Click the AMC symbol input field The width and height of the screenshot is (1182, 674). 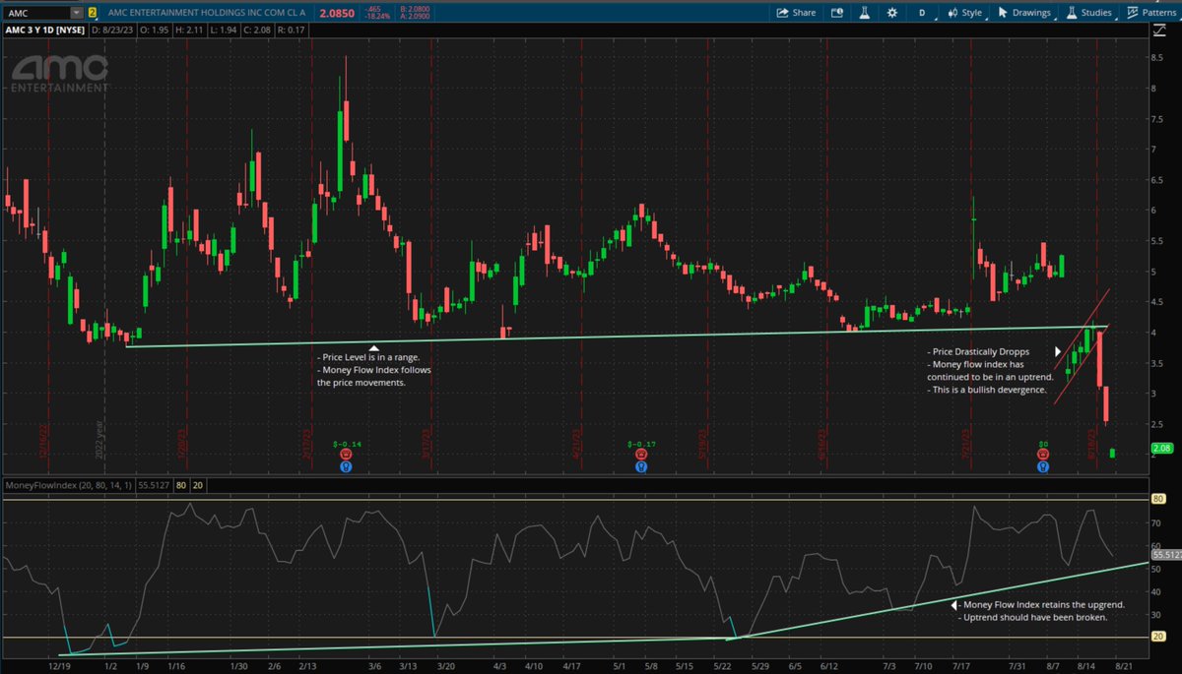point(34,13)
